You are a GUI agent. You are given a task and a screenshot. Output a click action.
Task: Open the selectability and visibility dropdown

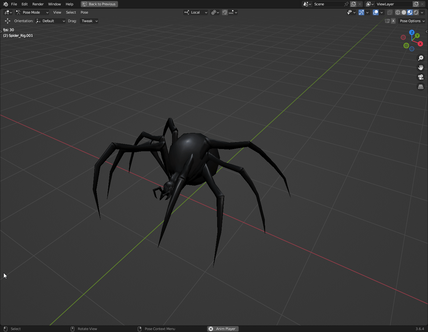point(351,12)
